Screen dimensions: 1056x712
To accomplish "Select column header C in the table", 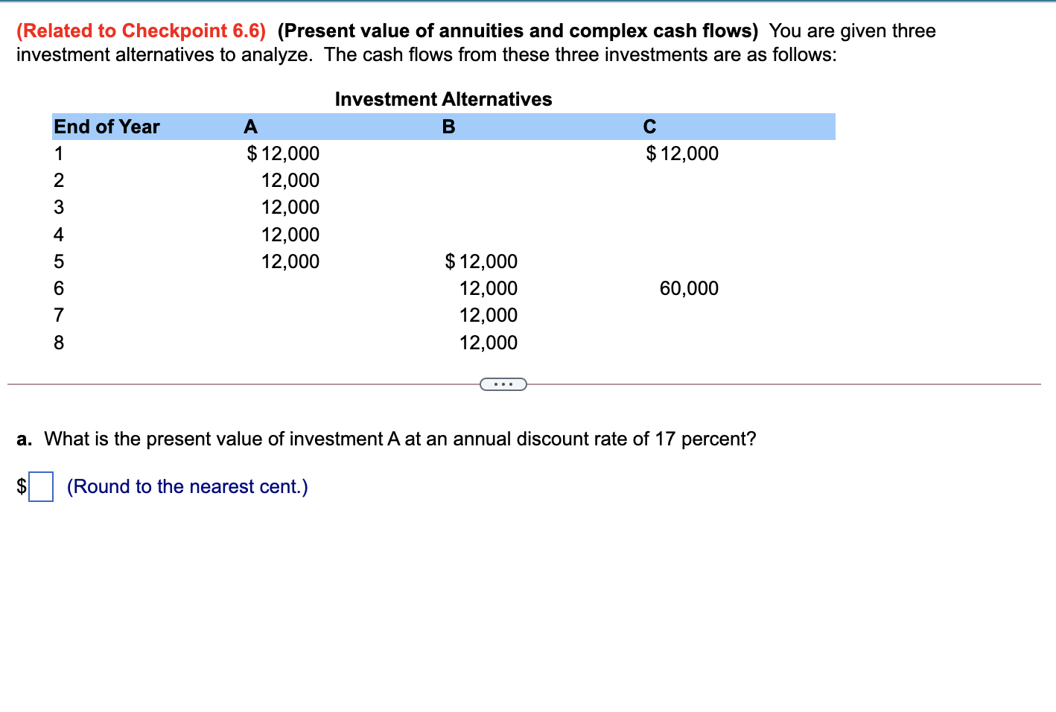I will [x=649, y=127].
